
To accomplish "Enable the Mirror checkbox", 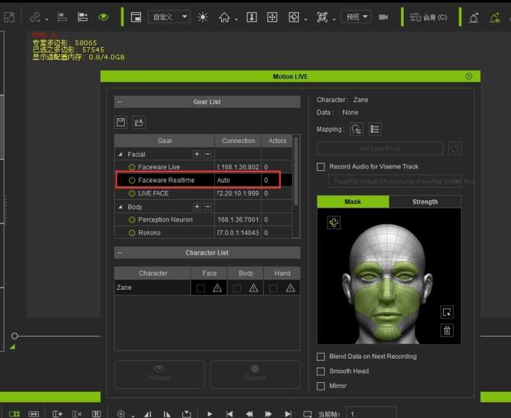I will click(x=321, y=386).
